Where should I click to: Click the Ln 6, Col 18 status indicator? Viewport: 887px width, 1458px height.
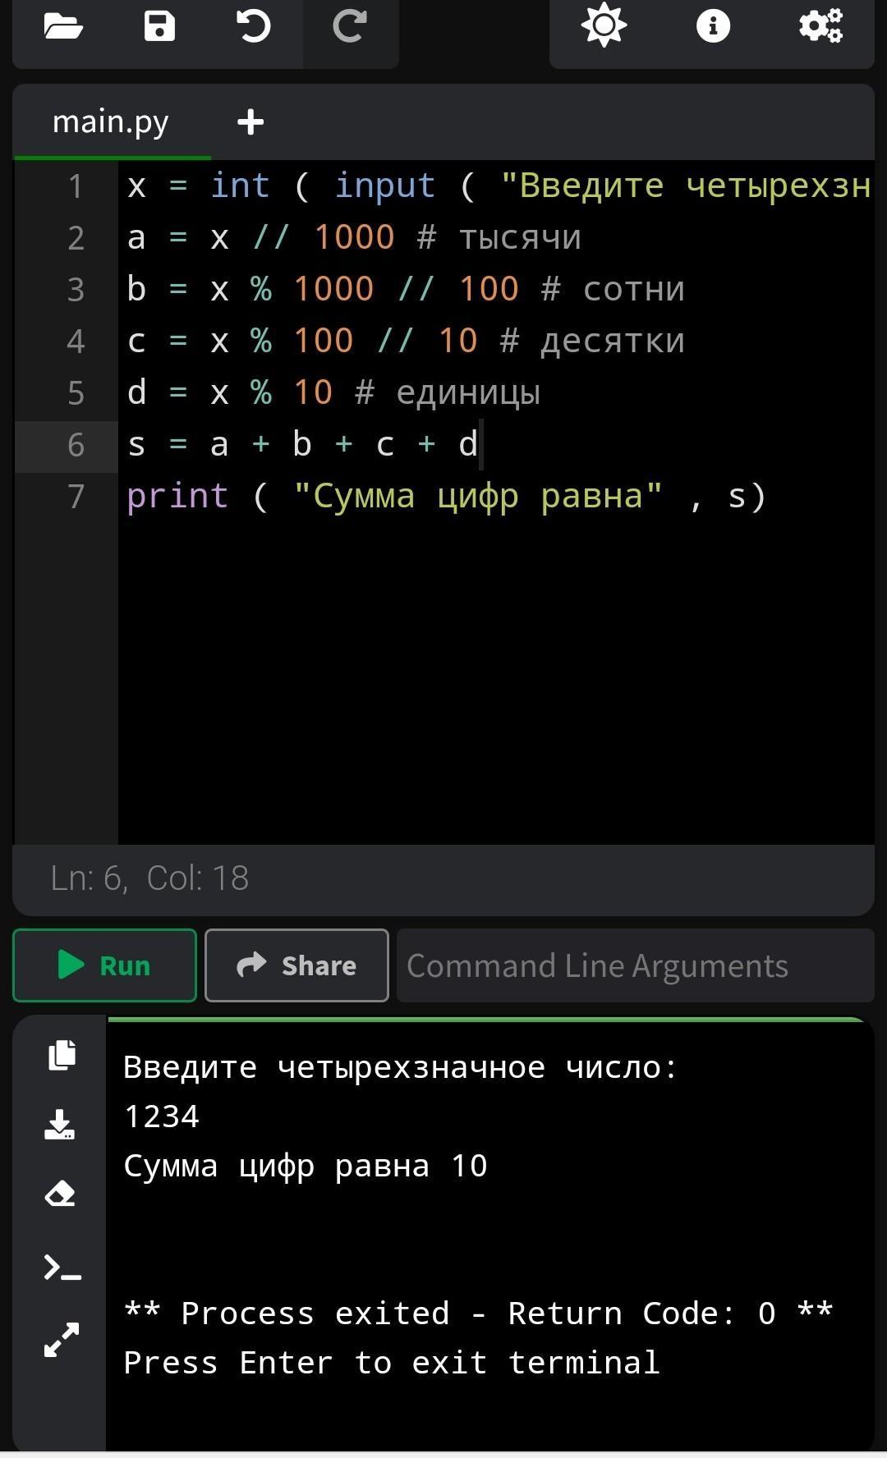coord(149,878)
